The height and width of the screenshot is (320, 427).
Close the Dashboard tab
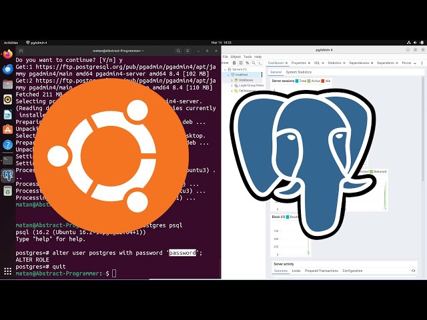tap(286, 63)
